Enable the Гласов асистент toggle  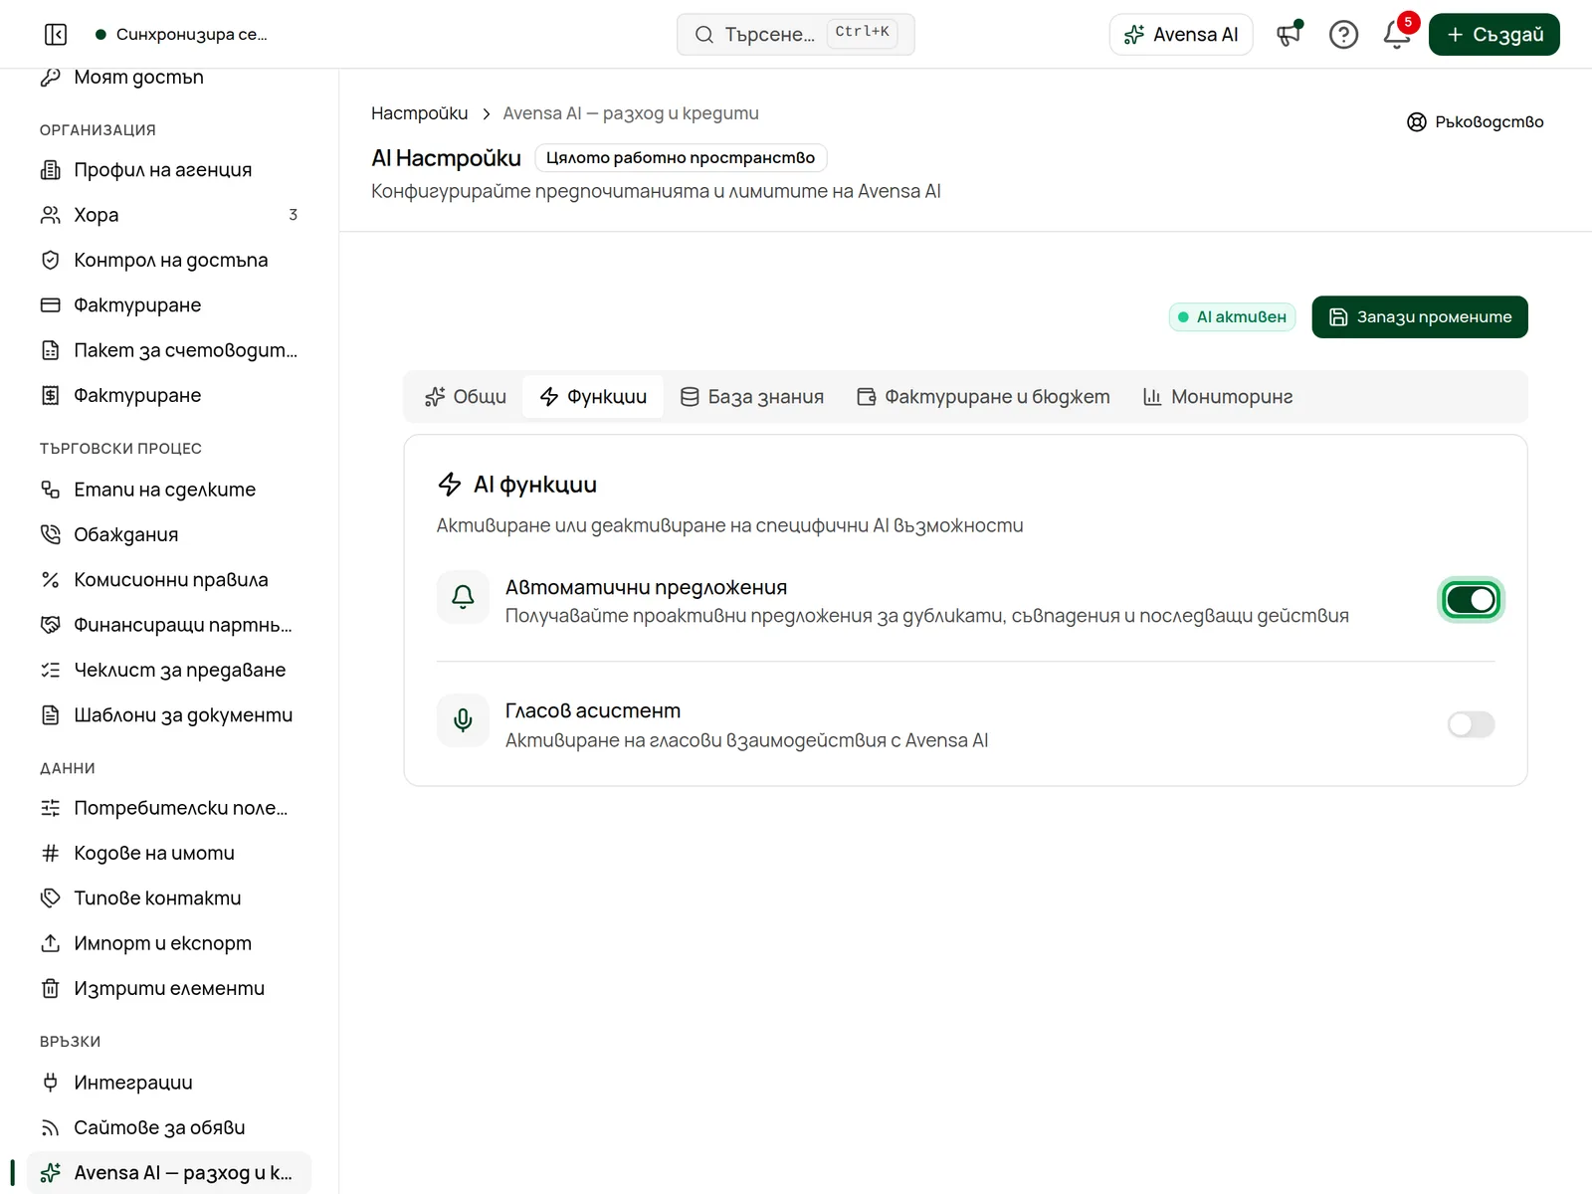pos(1471,724)
